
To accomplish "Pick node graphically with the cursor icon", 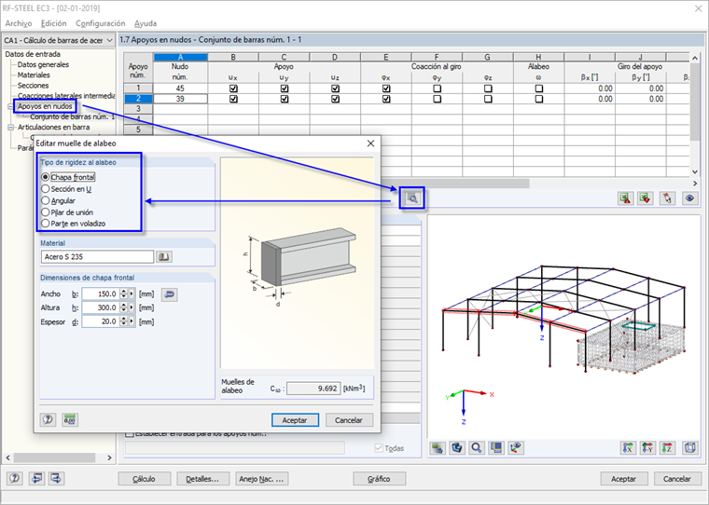I will (x=667, y=198).
